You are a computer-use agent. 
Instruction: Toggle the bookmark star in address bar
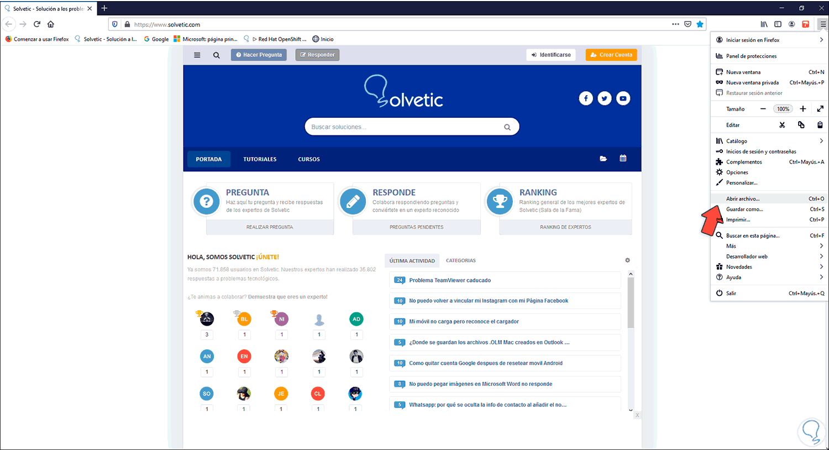pos(700,24)
